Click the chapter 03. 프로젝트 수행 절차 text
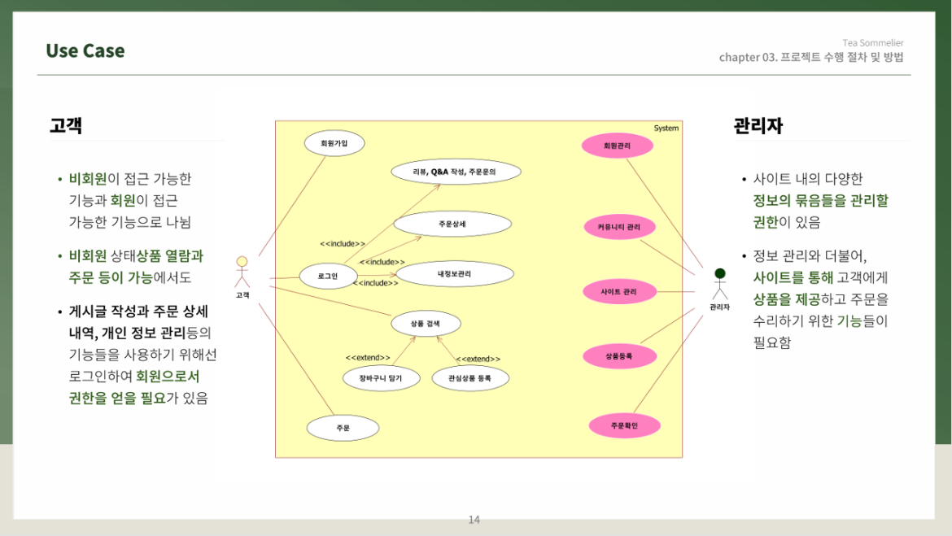 [811, 57]
